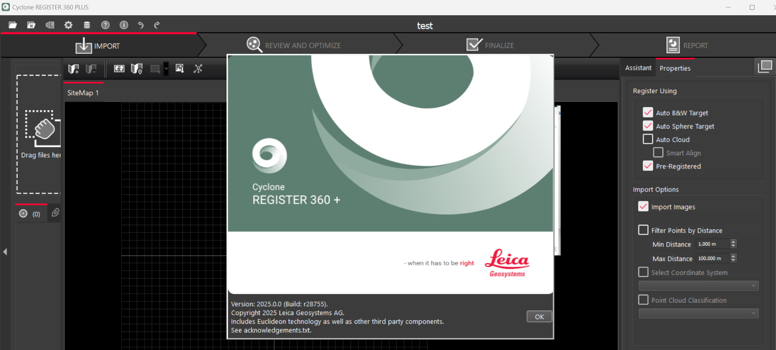The image size is (776, 350).
Task: Add a new SiteMap icon
Action: (74, 69)
